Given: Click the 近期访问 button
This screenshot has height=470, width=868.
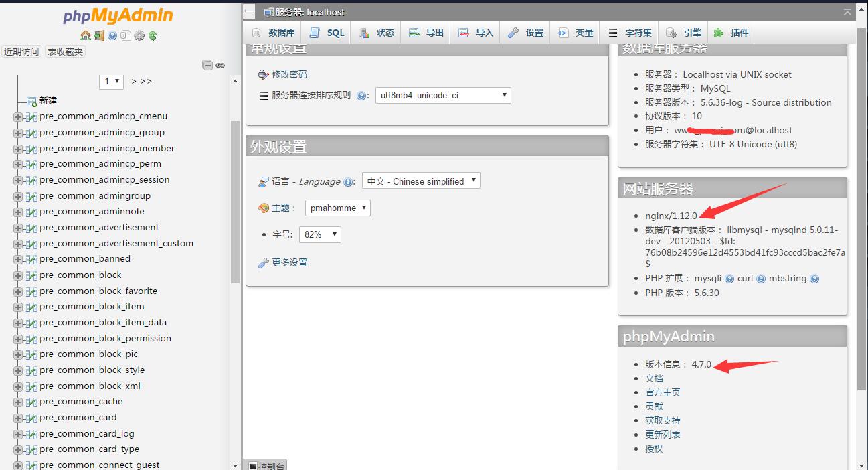Looking at the screenshot, I should coord(21,52).
